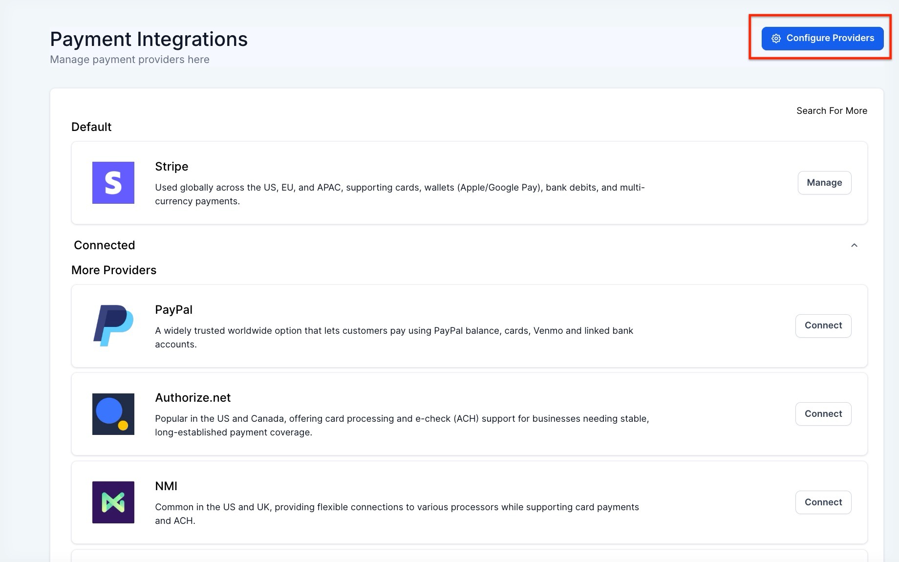Click the NMI provider title text
Image resolution: width=899 pixels, height=562 pixels.
pyautogui.click(x=166, y=486)
